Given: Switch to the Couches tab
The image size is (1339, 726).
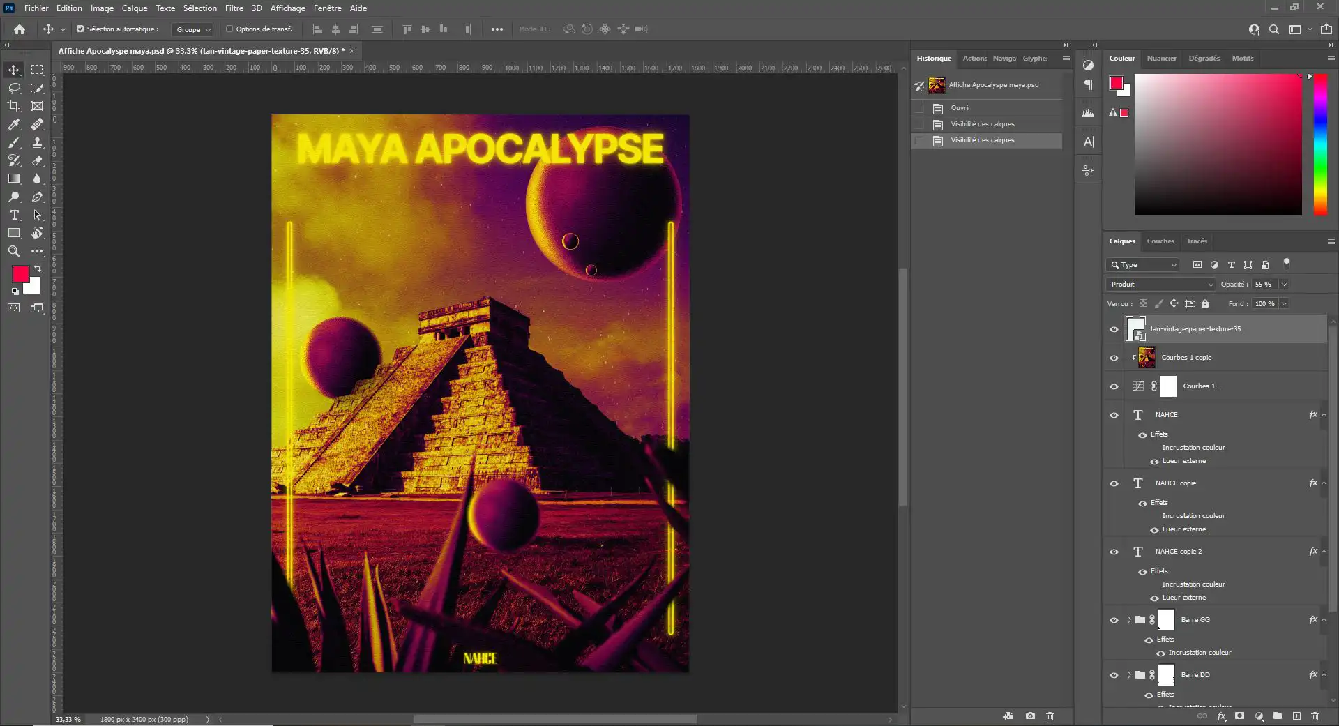Looking at the screenshot, I should click(x=1160, y=241).
